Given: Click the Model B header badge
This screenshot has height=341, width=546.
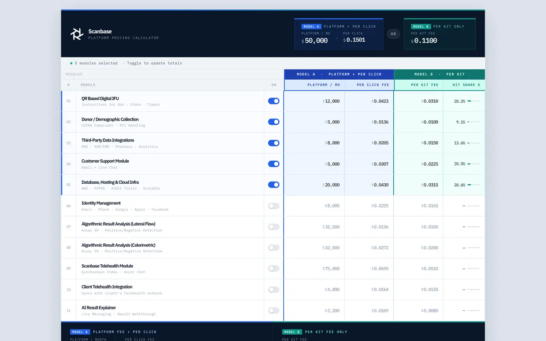Looking at the screenshot, I should pyautogui.click(x=421, y=26).
